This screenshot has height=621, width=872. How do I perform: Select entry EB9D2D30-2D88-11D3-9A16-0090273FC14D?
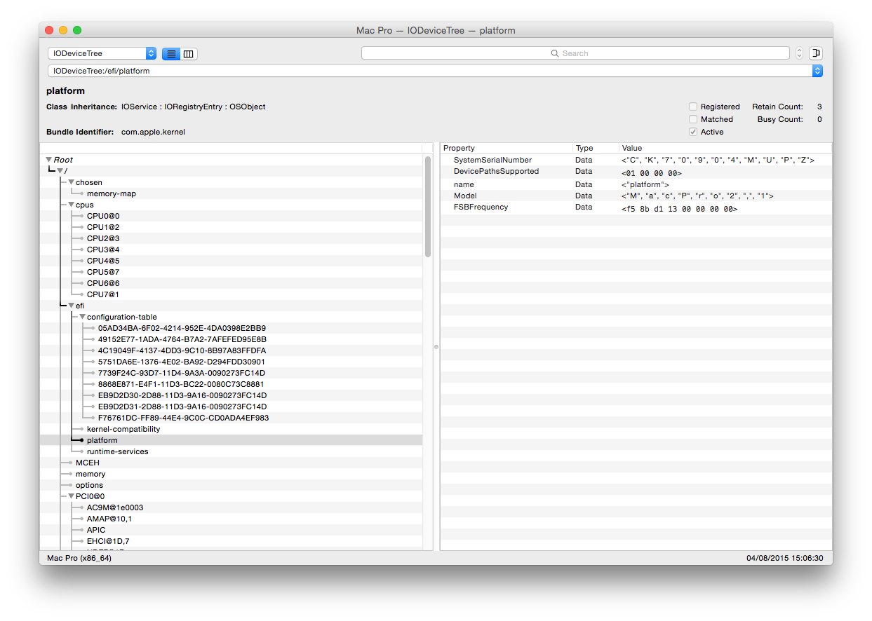tap(182, 395)
